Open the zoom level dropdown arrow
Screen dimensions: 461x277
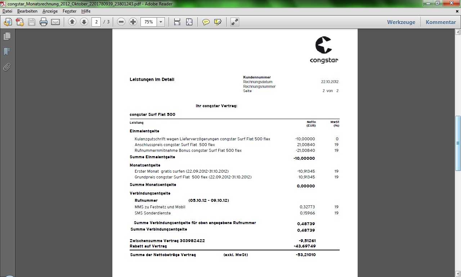click(x=161, y=22)
